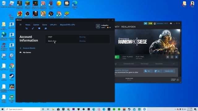
Task: Click the taskbar search box
Action: tap(23, 109)
